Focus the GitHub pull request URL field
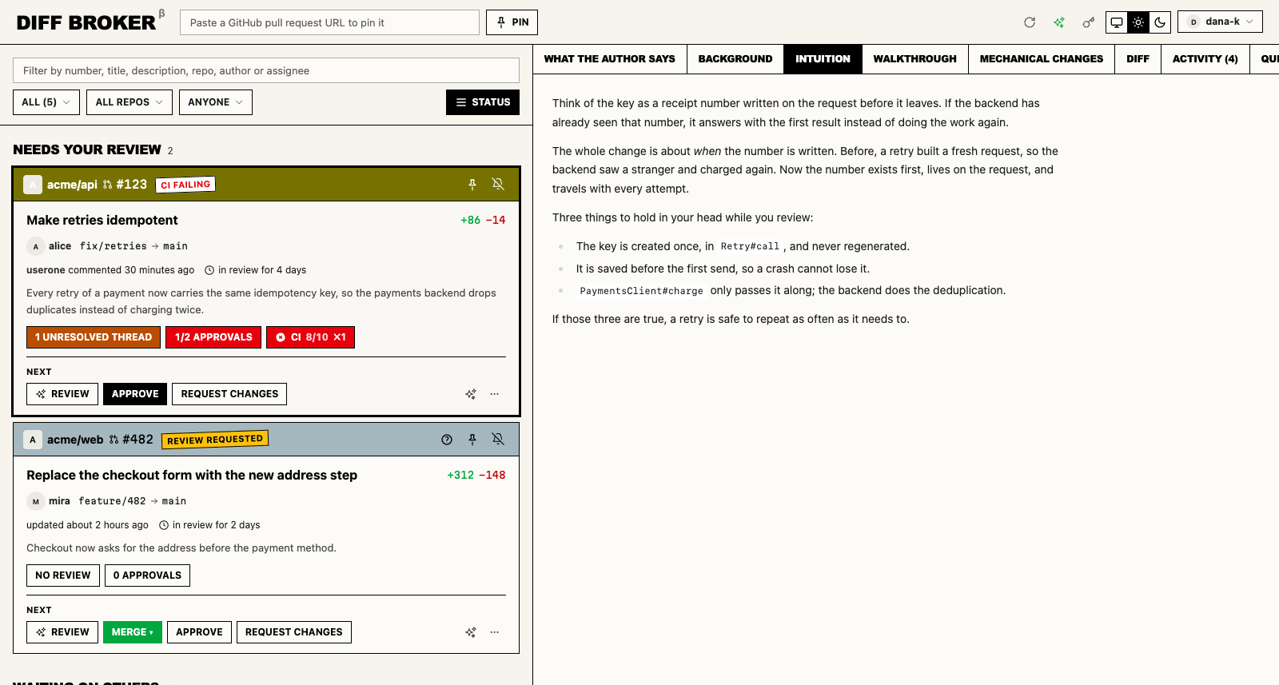 (x=329, y=22)
